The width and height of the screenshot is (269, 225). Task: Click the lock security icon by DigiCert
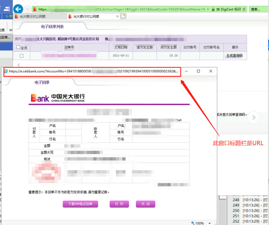(213, 9)
